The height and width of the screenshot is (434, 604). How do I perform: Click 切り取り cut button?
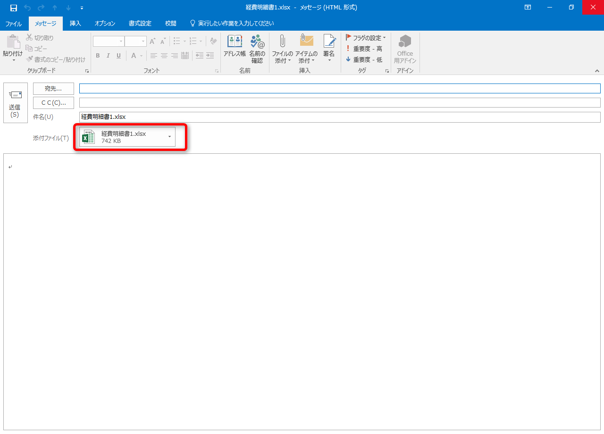40,38
